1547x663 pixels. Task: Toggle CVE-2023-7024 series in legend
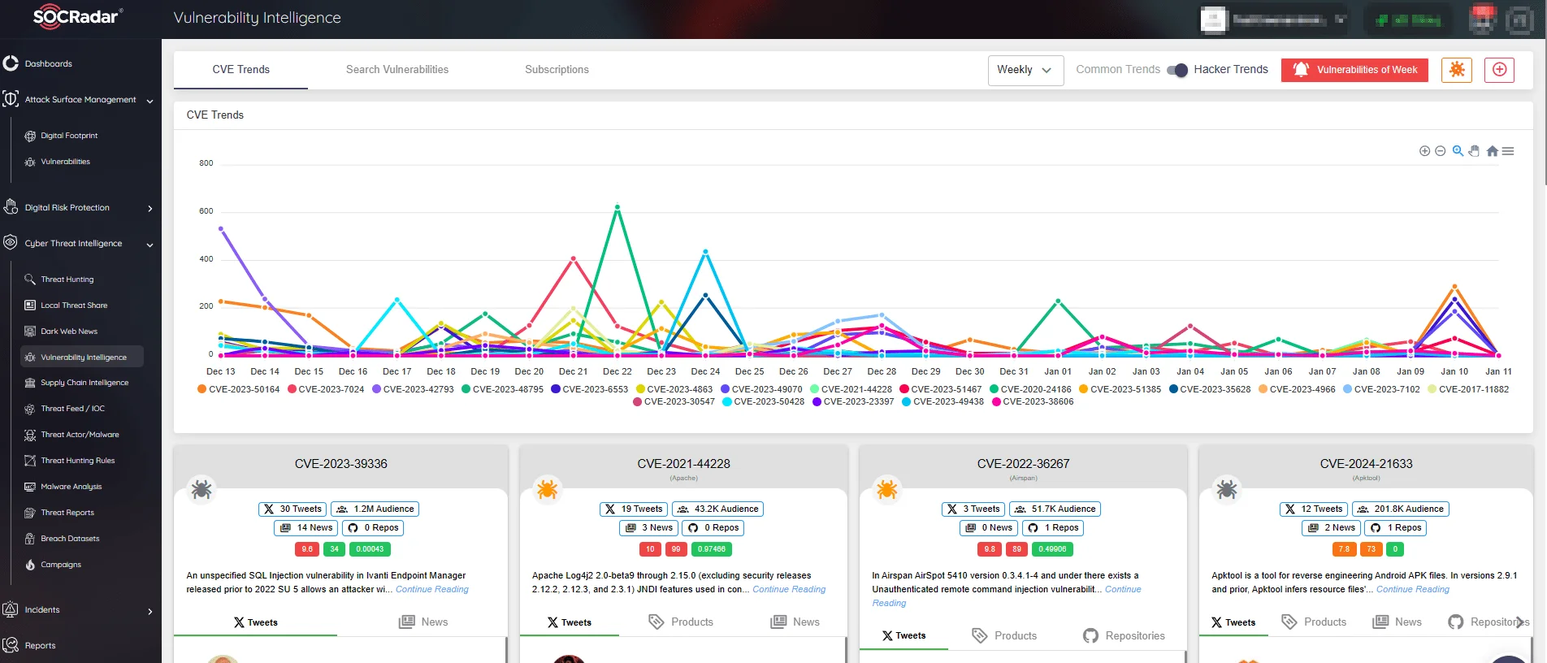(326, 389)
